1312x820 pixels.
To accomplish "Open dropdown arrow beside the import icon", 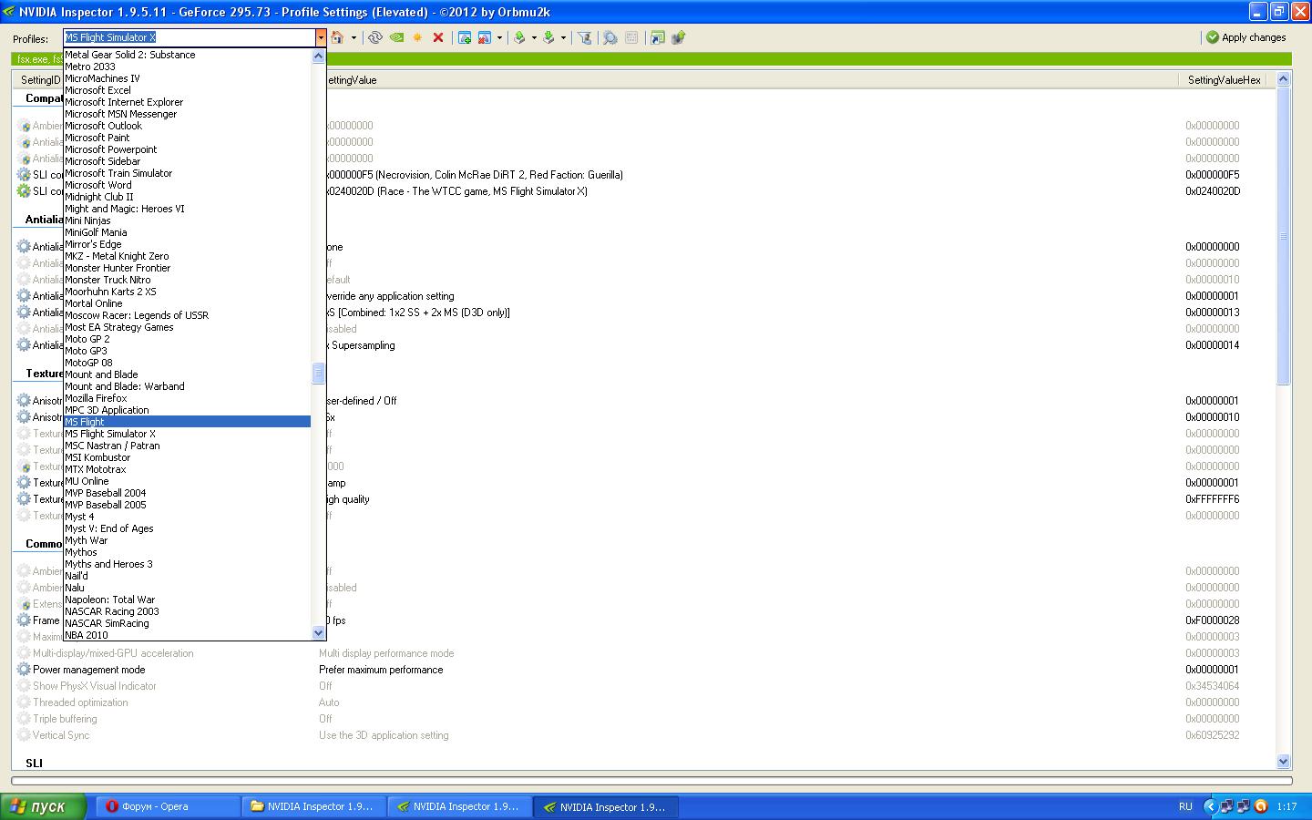I will click(563, 37).
